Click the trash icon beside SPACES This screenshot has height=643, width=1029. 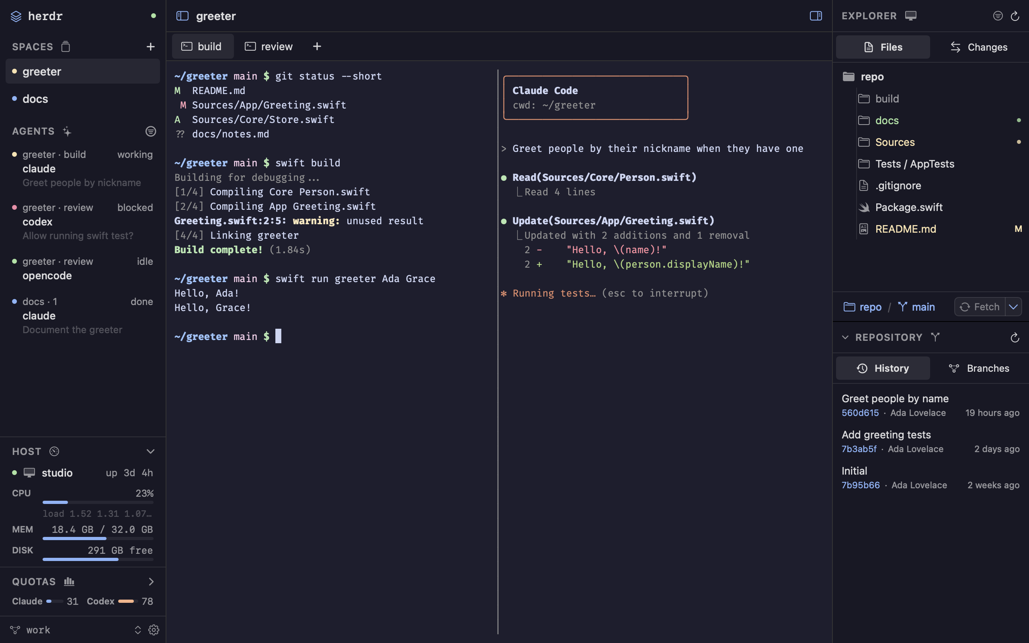coord(65,46)
